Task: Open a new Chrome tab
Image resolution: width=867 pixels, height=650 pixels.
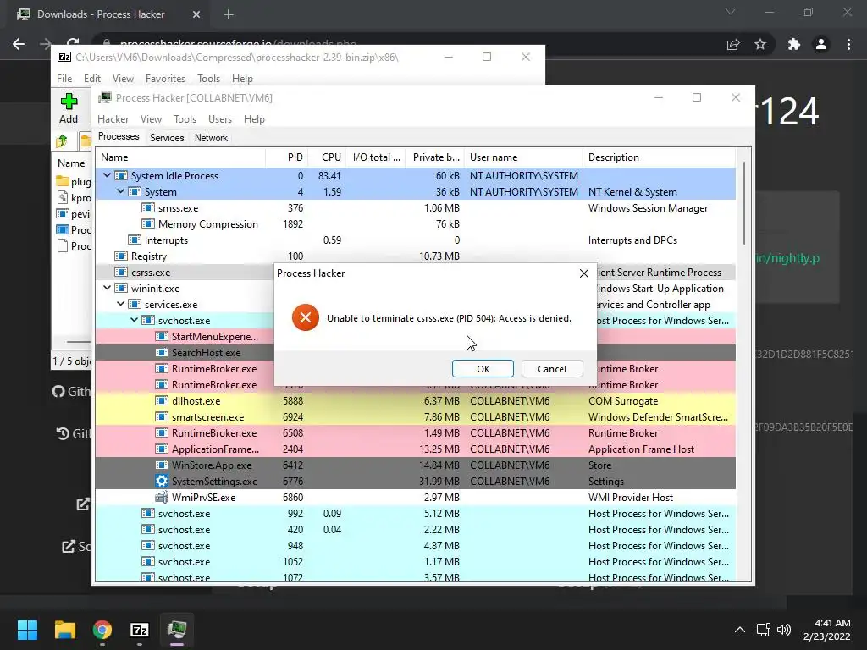Action: (229, 14)
